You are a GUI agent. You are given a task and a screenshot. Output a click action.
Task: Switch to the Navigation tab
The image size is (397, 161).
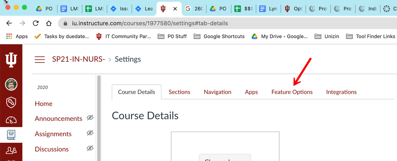coord(218,92)
